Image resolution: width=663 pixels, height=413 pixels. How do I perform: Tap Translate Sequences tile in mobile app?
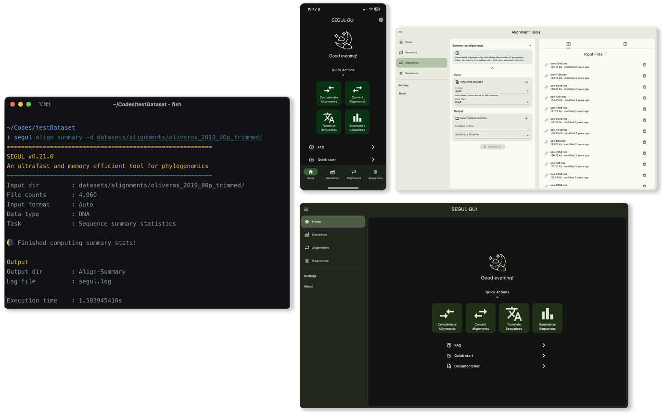(329, 122)
